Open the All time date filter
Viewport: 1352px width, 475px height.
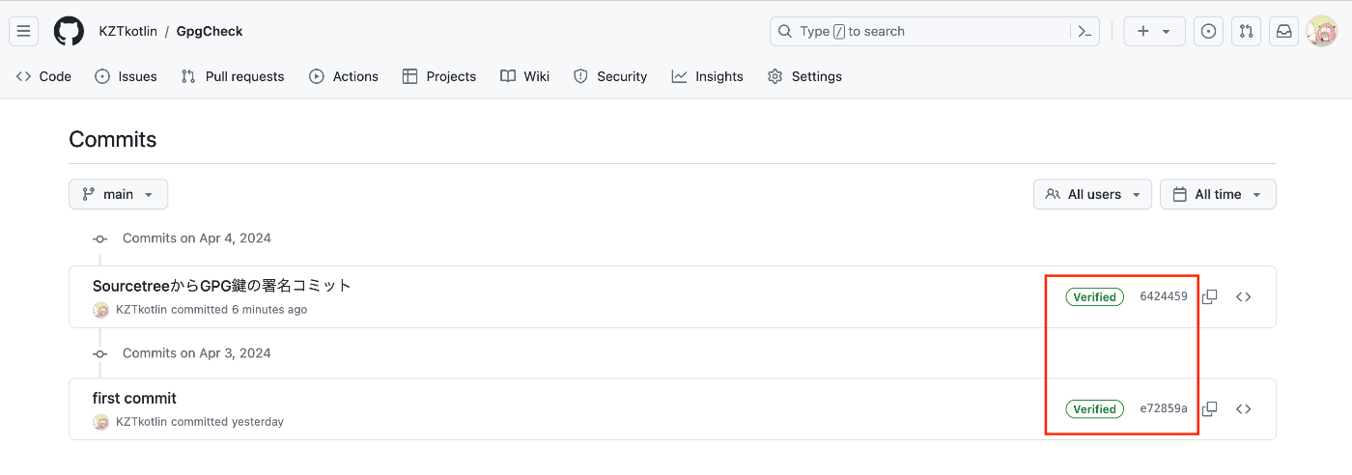click(x=1218, y=194)
